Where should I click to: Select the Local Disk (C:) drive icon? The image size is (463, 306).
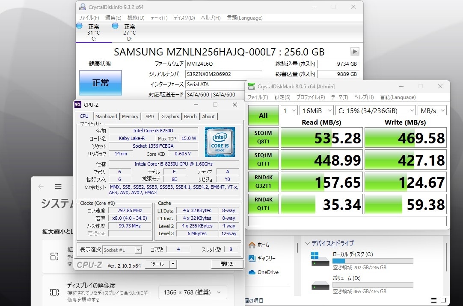click(x=320, y=259)
